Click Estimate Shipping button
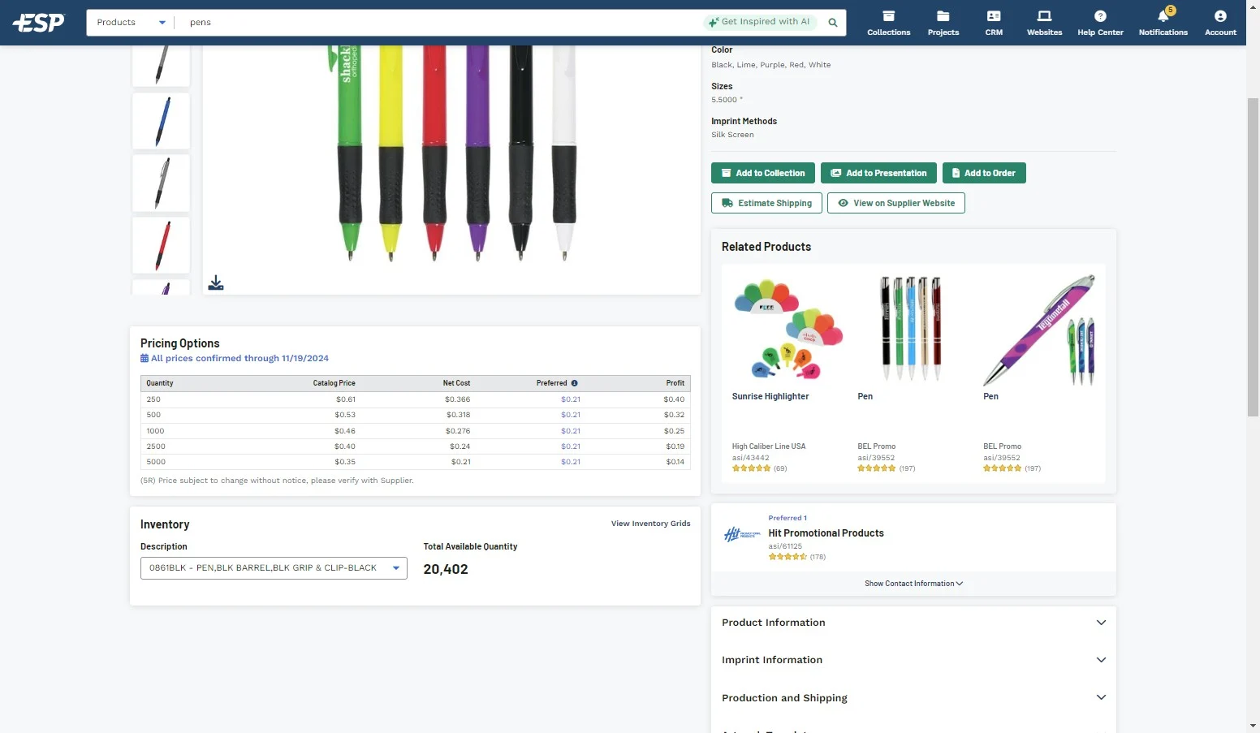Image resolution: width=1260 pixels, height=733 pixels. pyautogui.click(x=766, y=203)
